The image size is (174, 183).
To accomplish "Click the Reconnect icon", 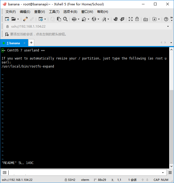I will [x=25, y=19].
